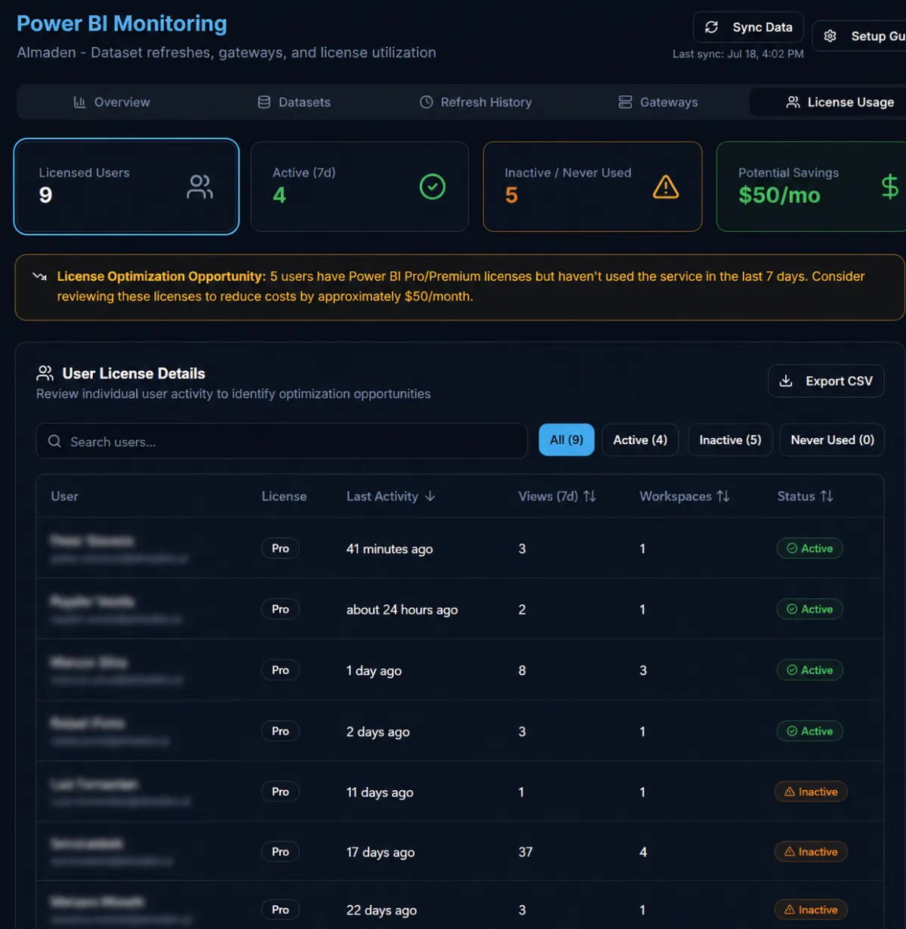Click Pro badge in 17 days ago row

pyautogui.click(x=280, y=851)
